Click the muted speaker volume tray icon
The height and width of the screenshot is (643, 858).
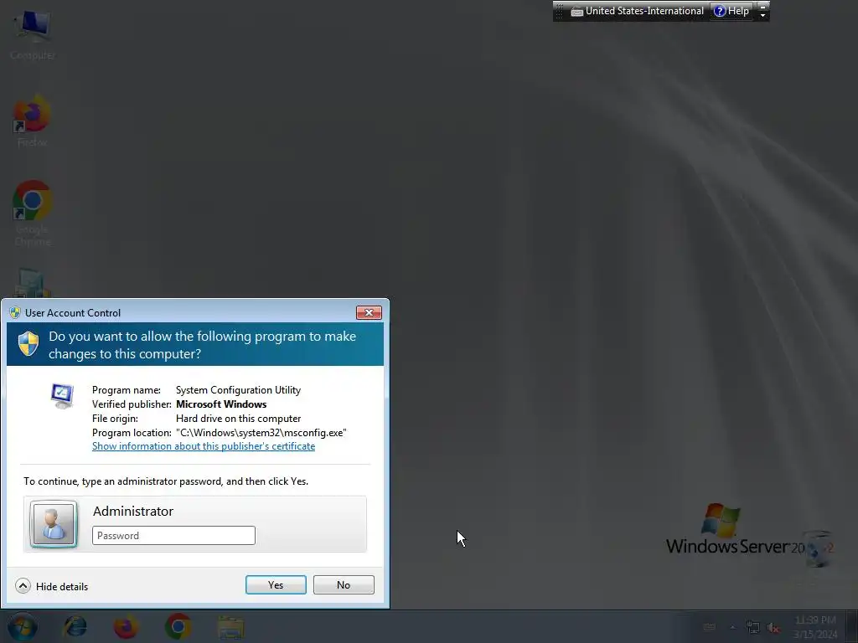[773, 627]
